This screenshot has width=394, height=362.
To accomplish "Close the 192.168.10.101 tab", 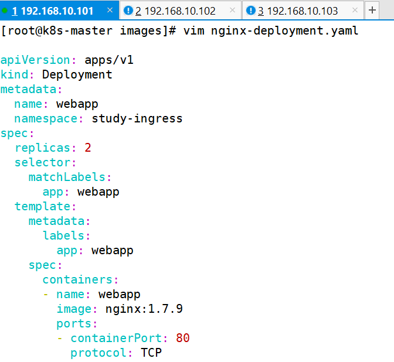I will pyautogui.click(x=110, y=10).
